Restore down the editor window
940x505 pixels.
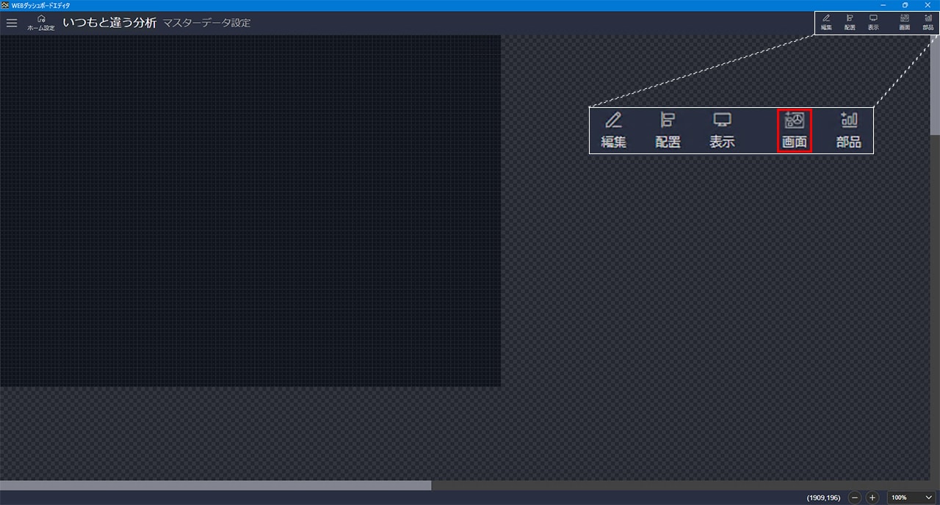[905, 5]
